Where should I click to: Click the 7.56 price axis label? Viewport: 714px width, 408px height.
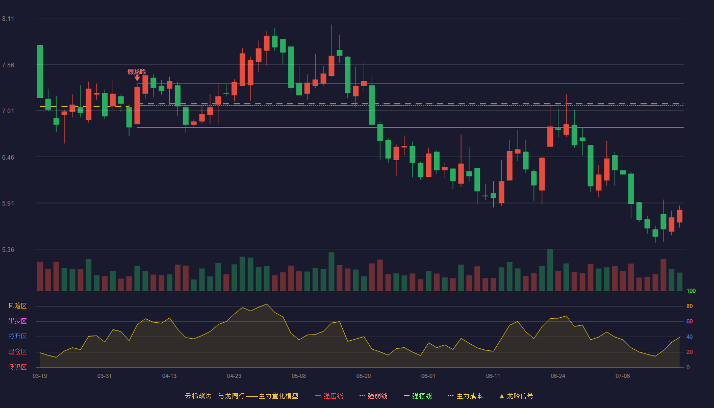[x=8, y=65]
